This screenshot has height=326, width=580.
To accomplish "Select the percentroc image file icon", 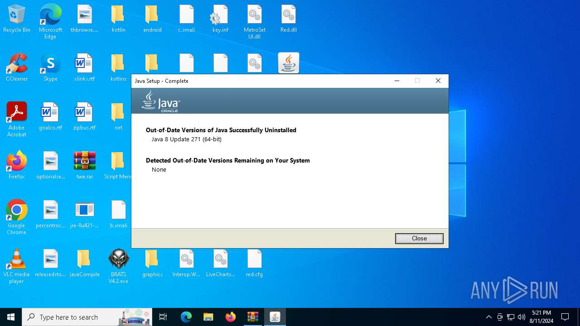I will click(50, 214).
